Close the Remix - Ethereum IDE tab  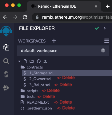[x=96, y=6]
